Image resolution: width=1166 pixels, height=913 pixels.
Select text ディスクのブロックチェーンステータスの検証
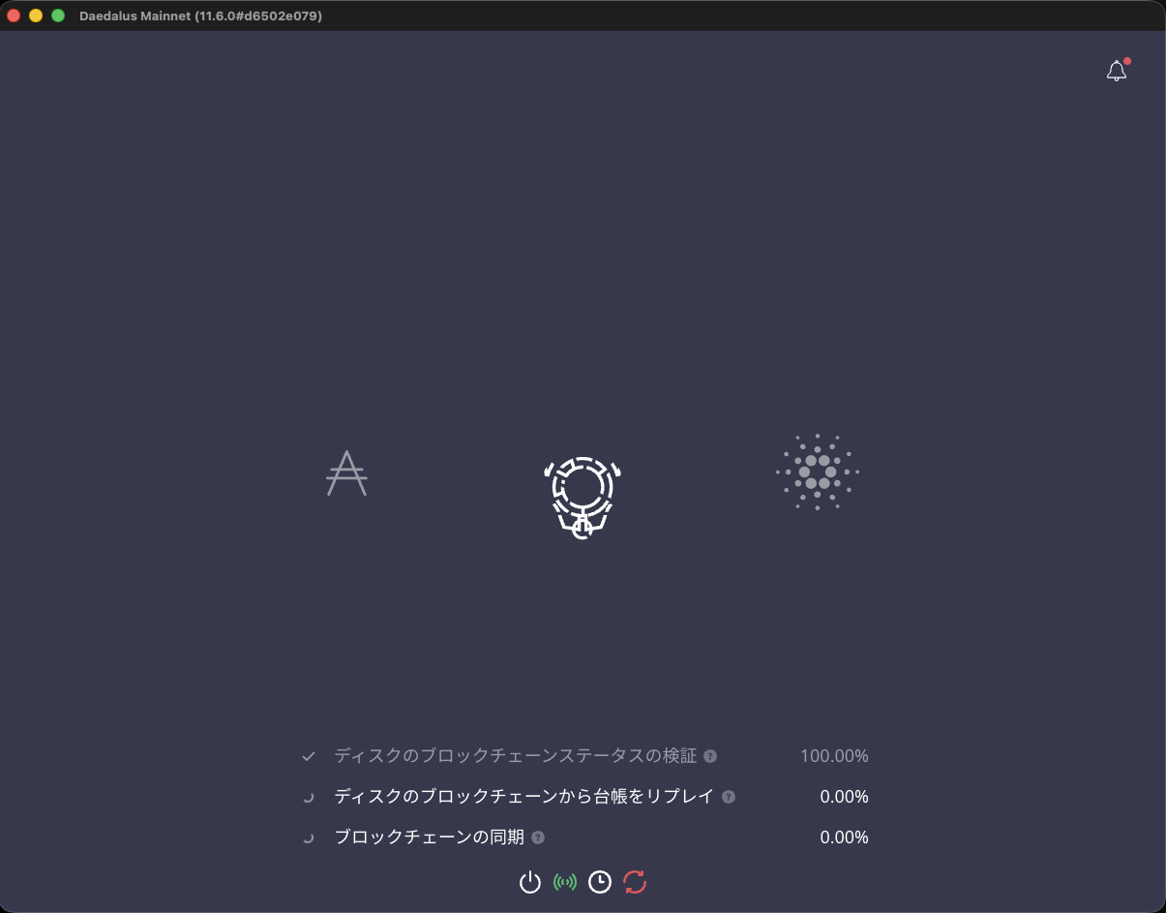pos(516,756)
